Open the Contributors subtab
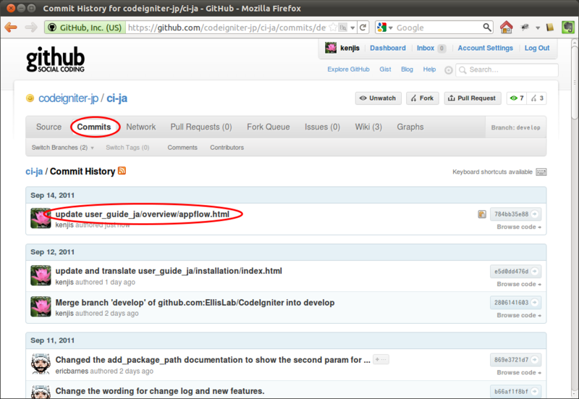This screenshot has width=579, height=399. click(227, 148)
